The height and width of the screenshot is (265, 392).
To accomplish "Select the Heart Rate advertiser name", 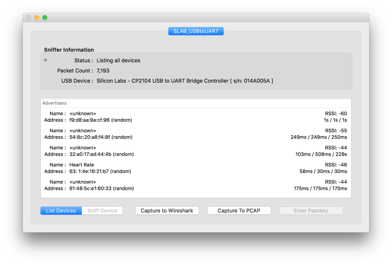I will [x=82, y=165].
